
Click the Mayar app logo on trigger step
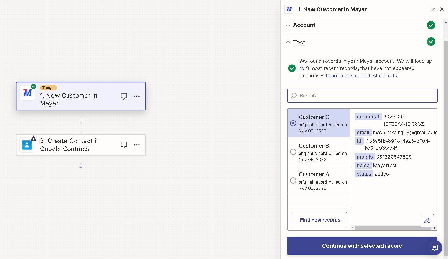27,93
